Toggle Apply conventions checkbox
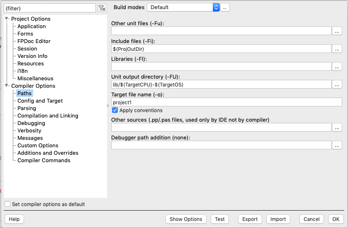The width and height of the screenshot is (348, 228). coord(115,110)
